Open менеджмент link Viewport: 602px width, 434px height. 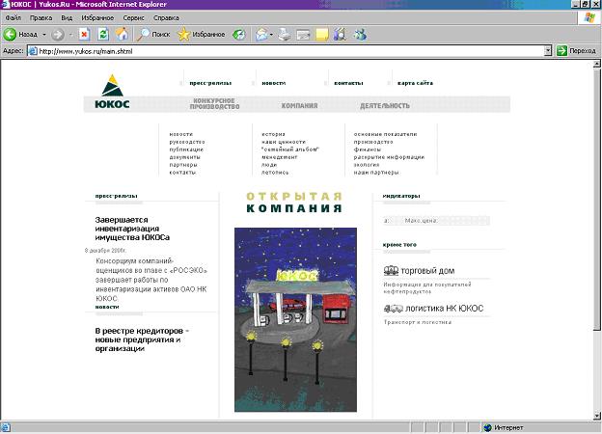click(x=280, y=157)
